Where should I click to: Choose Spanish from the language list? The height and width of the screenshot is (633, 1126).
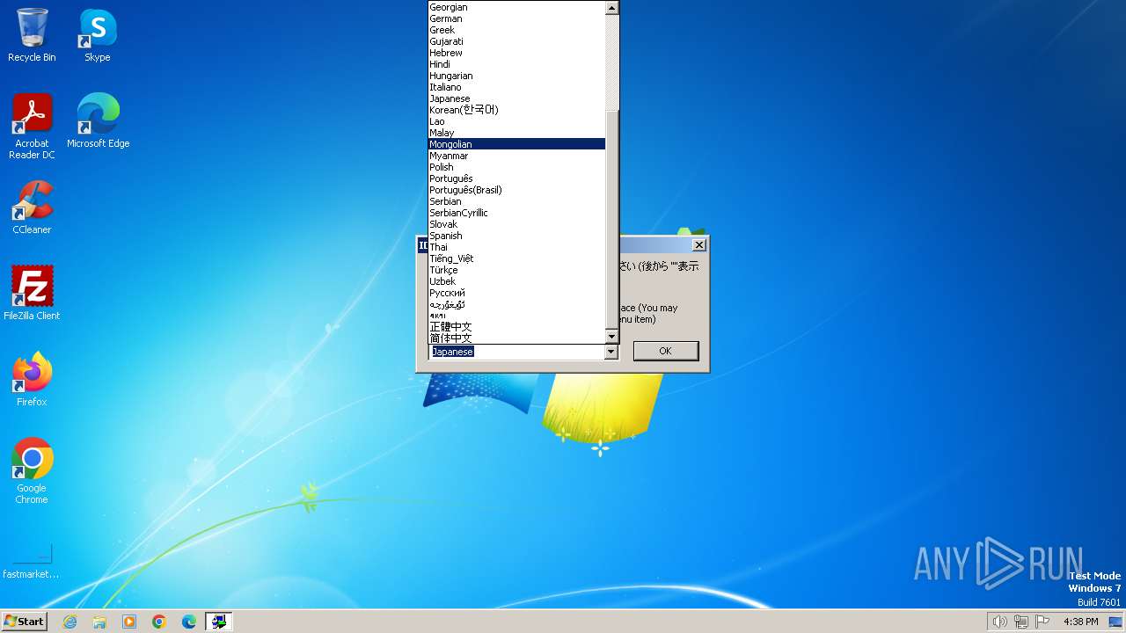(516, 236)
